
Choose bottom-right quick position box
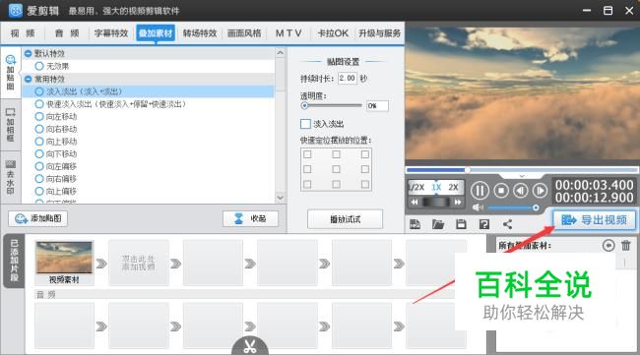click(x=365, y=184)
